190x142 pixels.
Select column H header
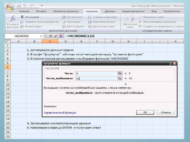point(129,42)
